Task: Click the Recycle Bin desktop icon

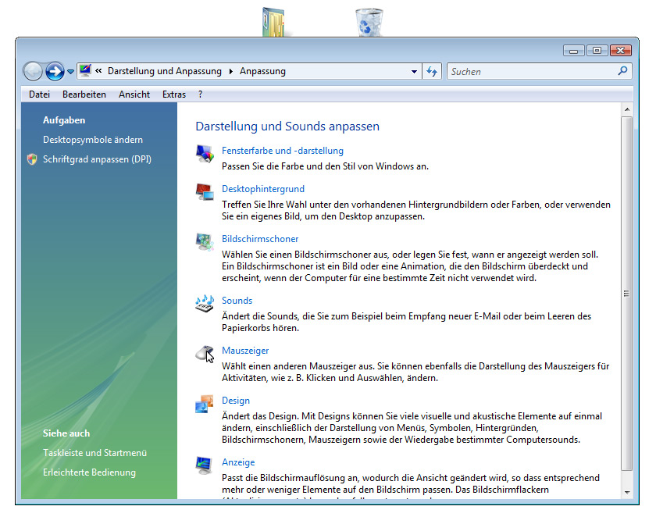Action: coord(369,22)
